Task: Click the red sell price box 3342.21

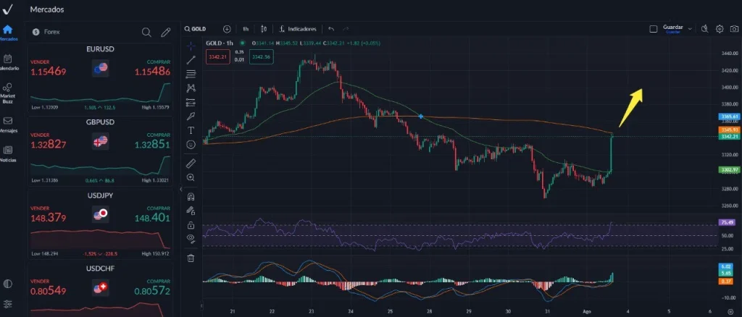Action: click(218, 56)
